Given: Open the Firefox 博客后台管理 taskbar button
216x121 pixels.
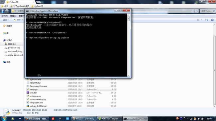Looking at the screenshot, I should [36, 119].
